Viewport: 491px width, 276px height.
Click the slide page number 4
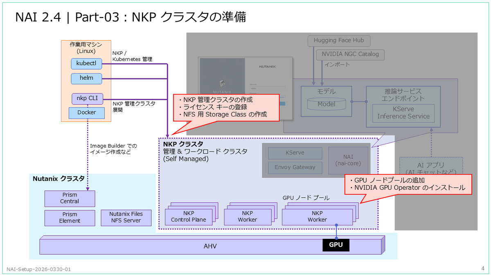point(483,268)
